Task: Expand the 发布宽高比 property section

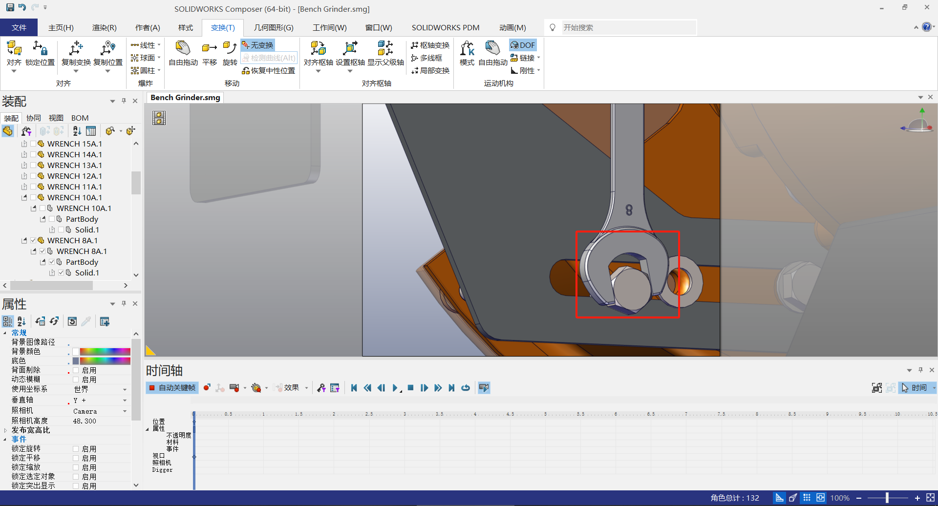Action: pos(5,430)
